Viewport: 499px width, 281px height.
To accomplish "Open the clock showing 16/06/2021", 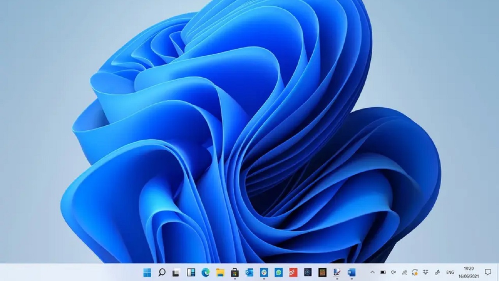I will pyautogui.click(x=469, y=272).
